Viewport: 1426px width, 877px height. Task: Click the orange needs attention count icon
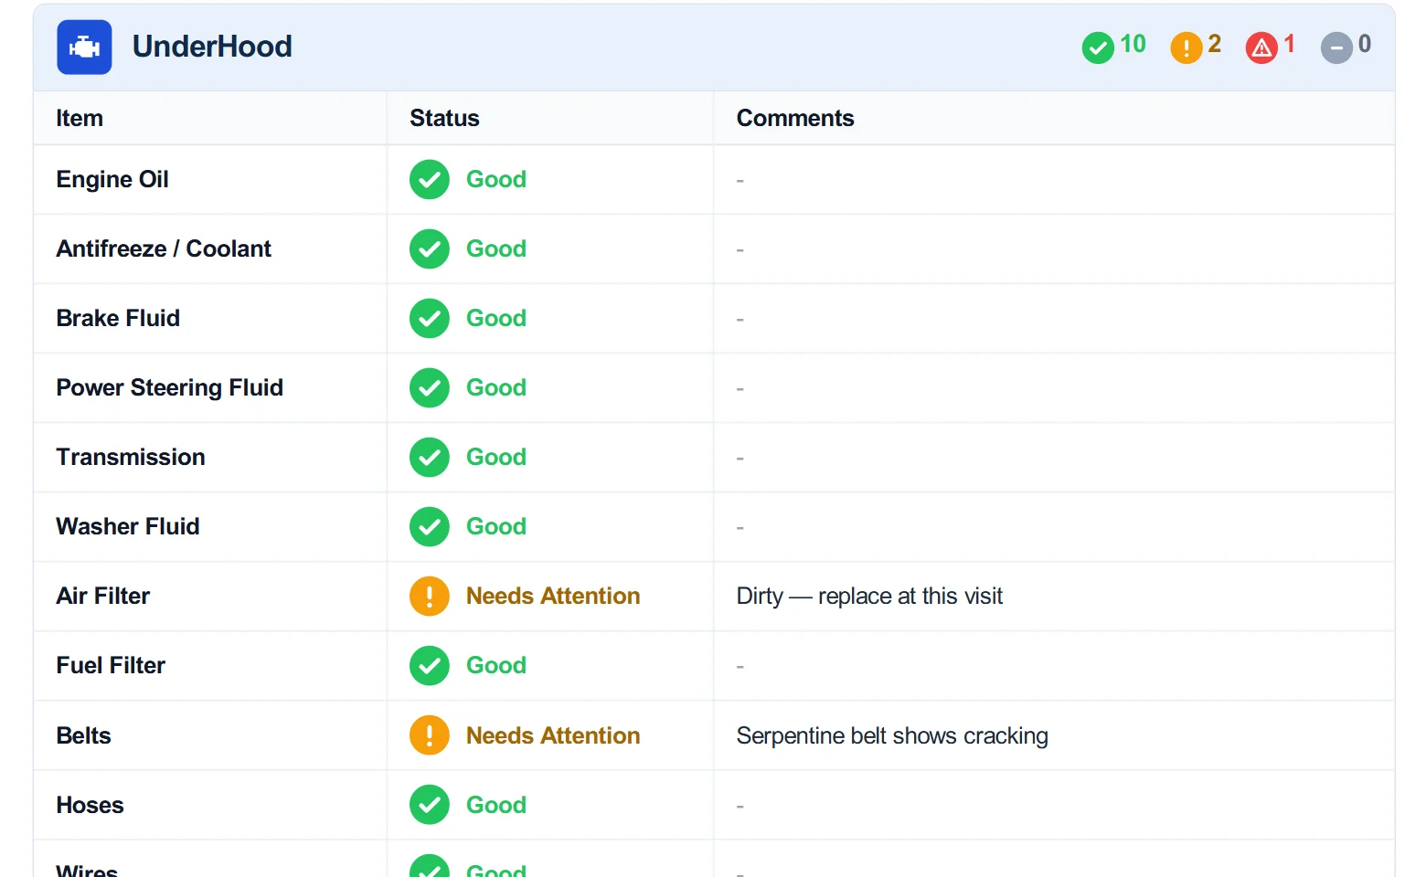[1187, 48]
